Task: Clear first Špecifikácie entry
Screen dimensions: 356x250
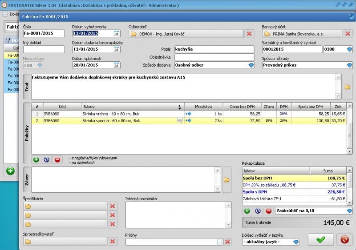Action: point(113,206)
